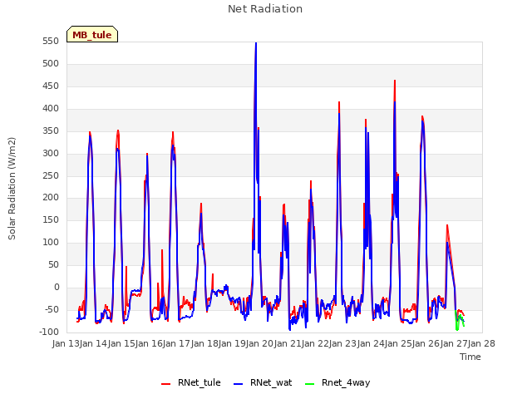
Task: Click the Jan 18 x-axis label
Action: pyautogui.click(x=204, y=343)
